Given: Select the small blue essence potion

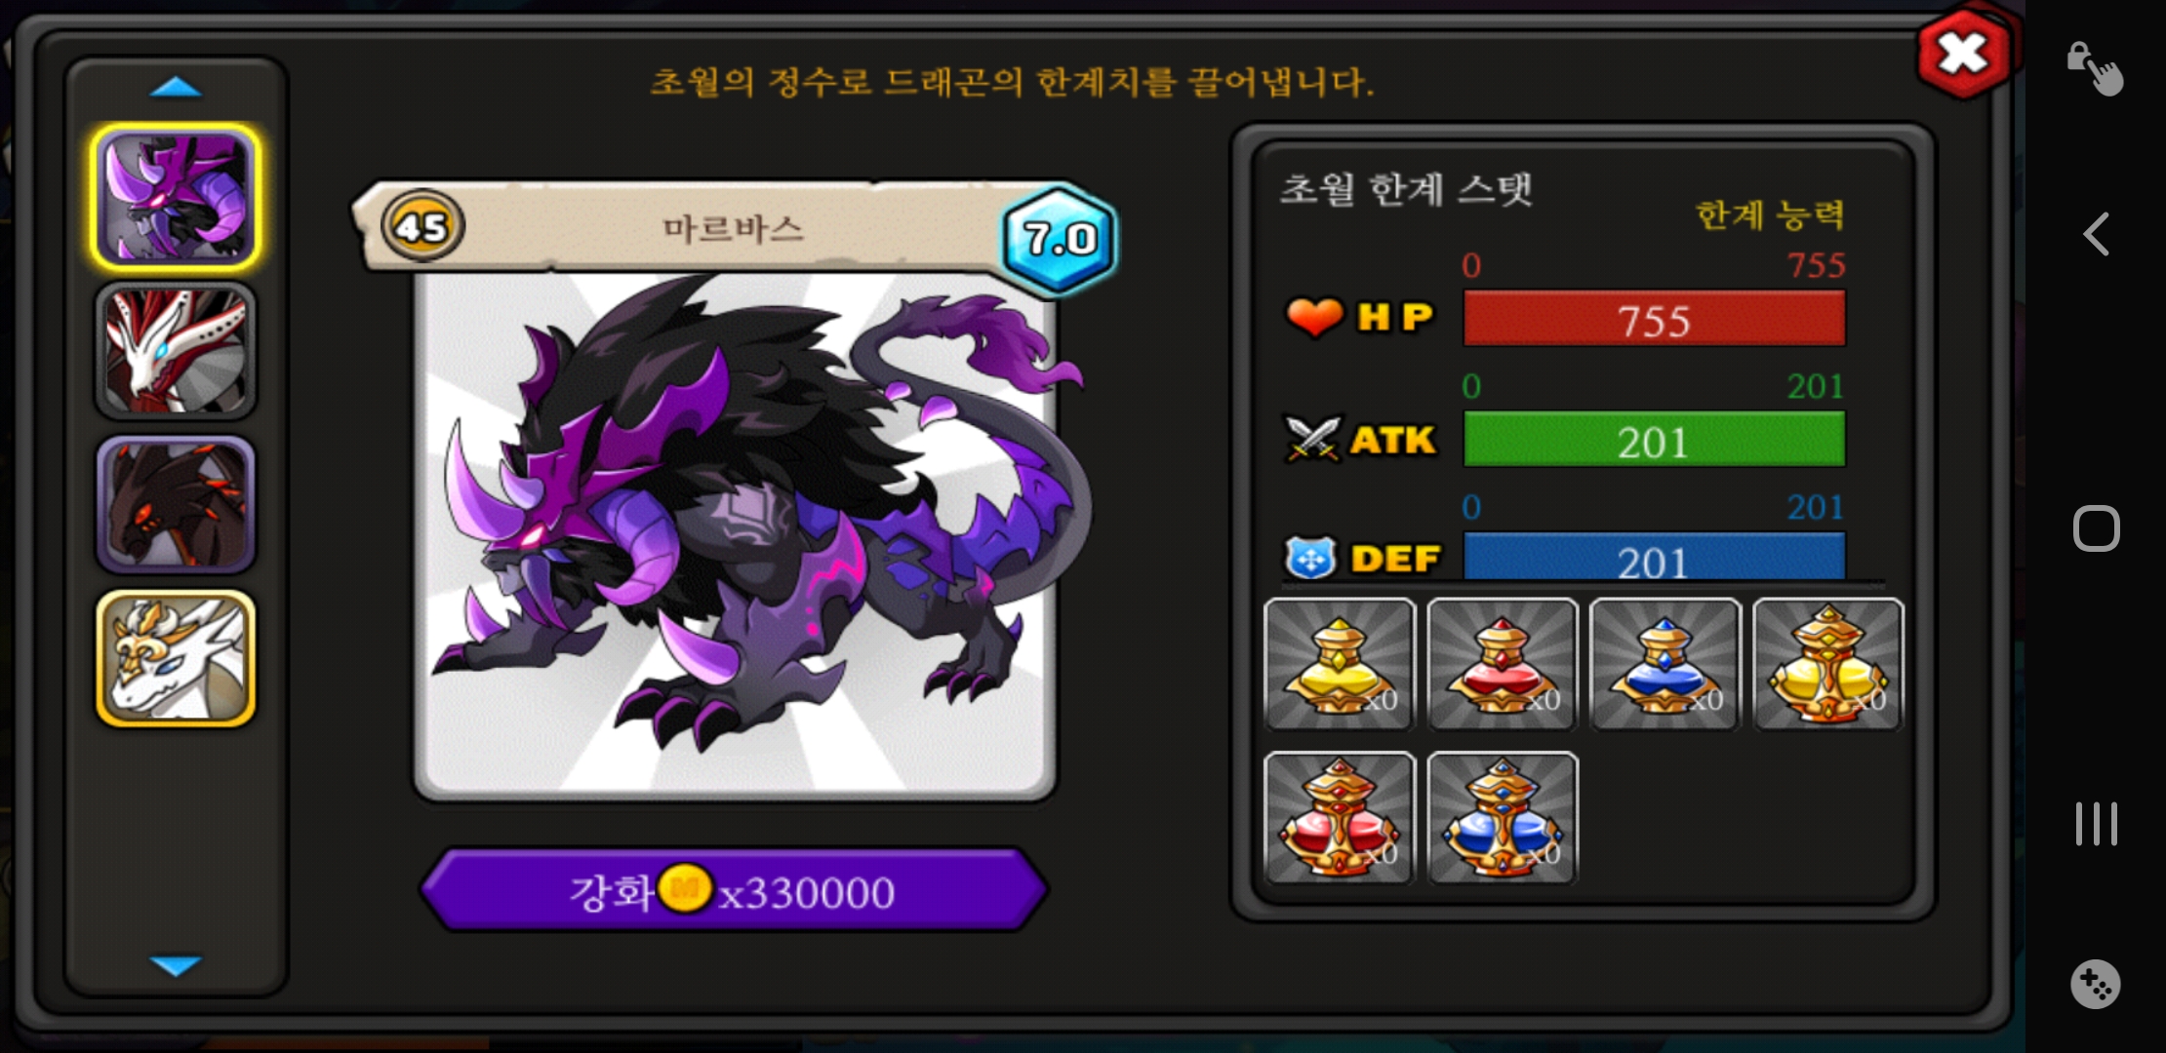Looking at the screenshot, I should coord(1665,664).
